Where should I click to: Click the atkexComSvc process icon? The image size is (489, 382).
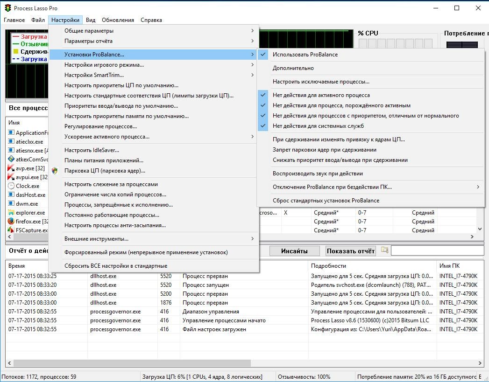[x=11, y=159]
